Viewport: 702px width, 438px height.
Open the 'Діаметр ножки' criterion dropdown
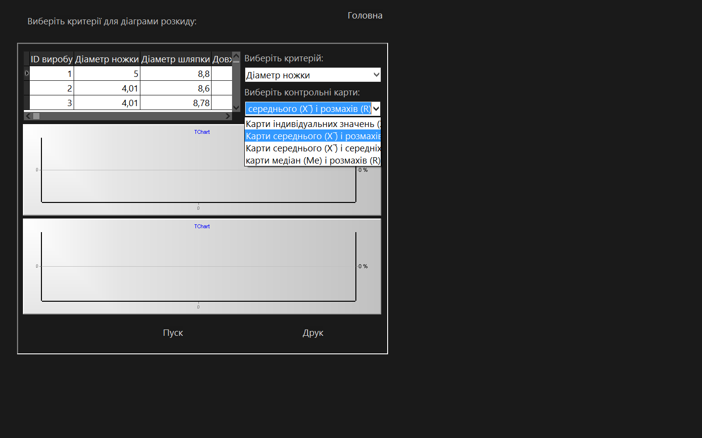click(x=312, y=75)
